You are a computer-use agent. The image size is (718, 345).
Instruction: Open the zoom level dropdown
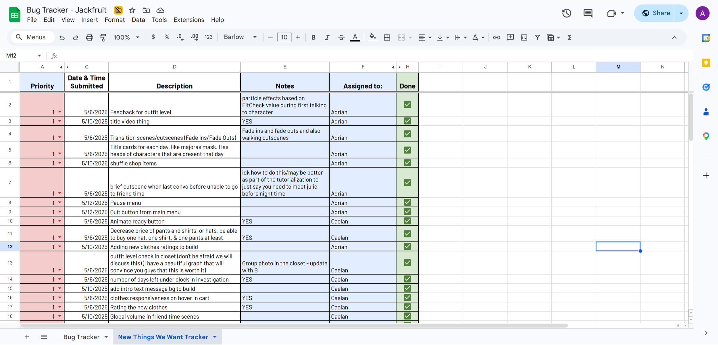pos(126,37)
